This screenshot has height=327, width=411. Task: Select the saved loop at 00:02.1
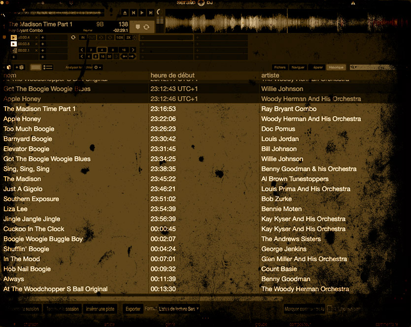[x=14, y=50]
